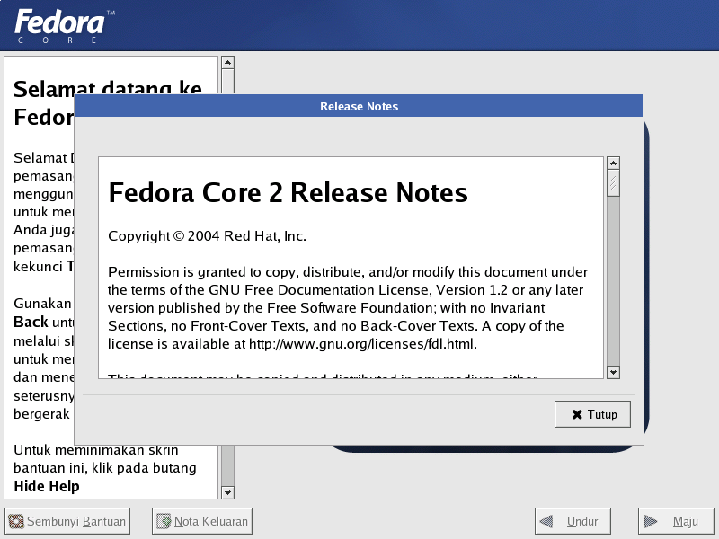Close the release notes with the Tutup label
The height and width of the screenshot is (539, 719).
602,414
